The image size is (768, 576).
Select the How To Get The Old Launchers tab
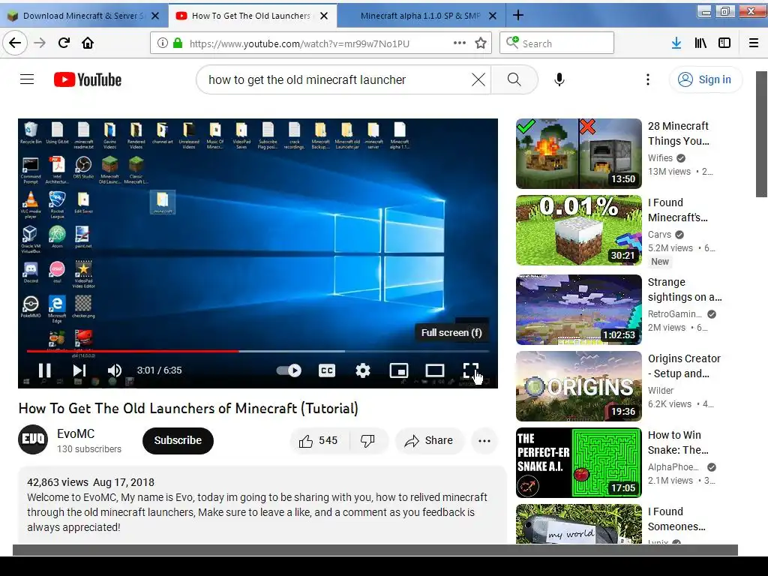coord(250,16)
